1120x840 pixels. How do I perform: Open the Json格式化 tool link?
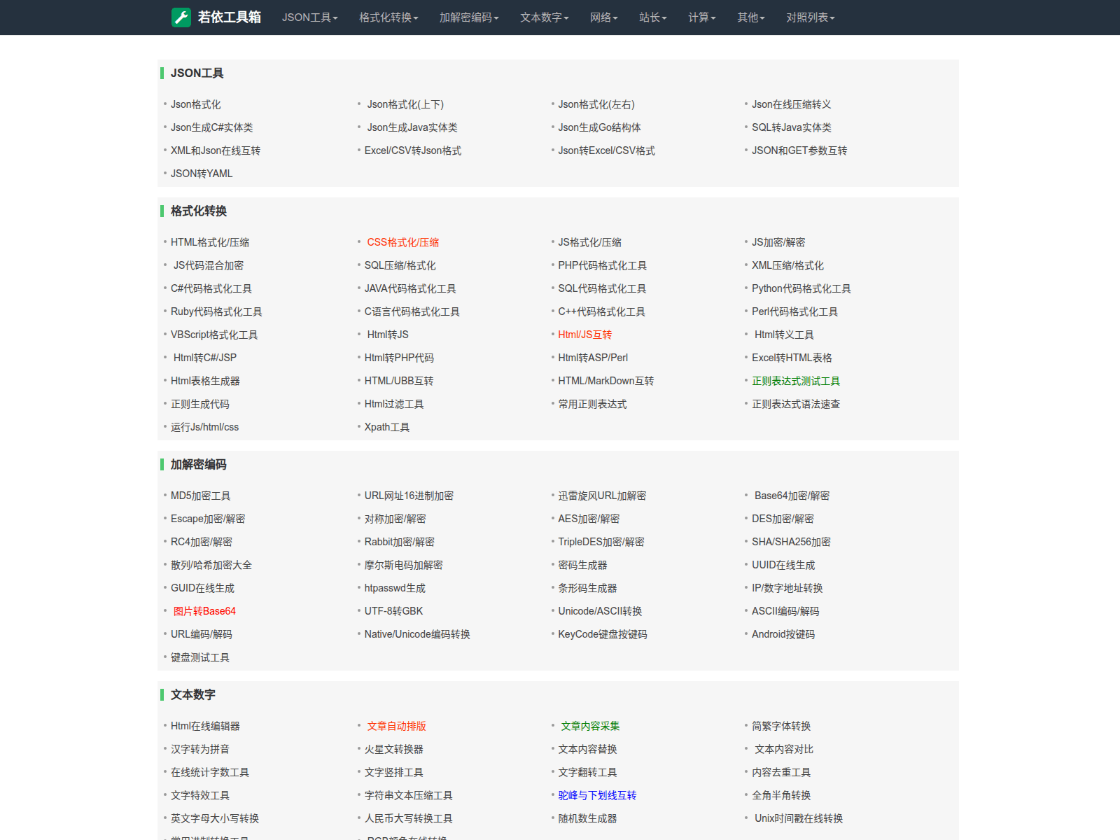[x=195, y=104]
